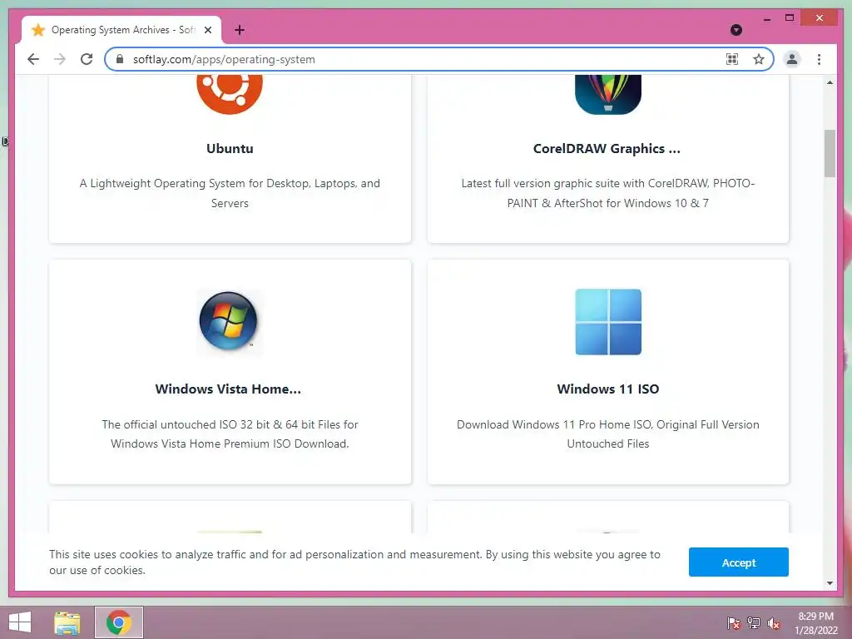
Task: Click the Ubuntu description text
Action: coord(230,193)
